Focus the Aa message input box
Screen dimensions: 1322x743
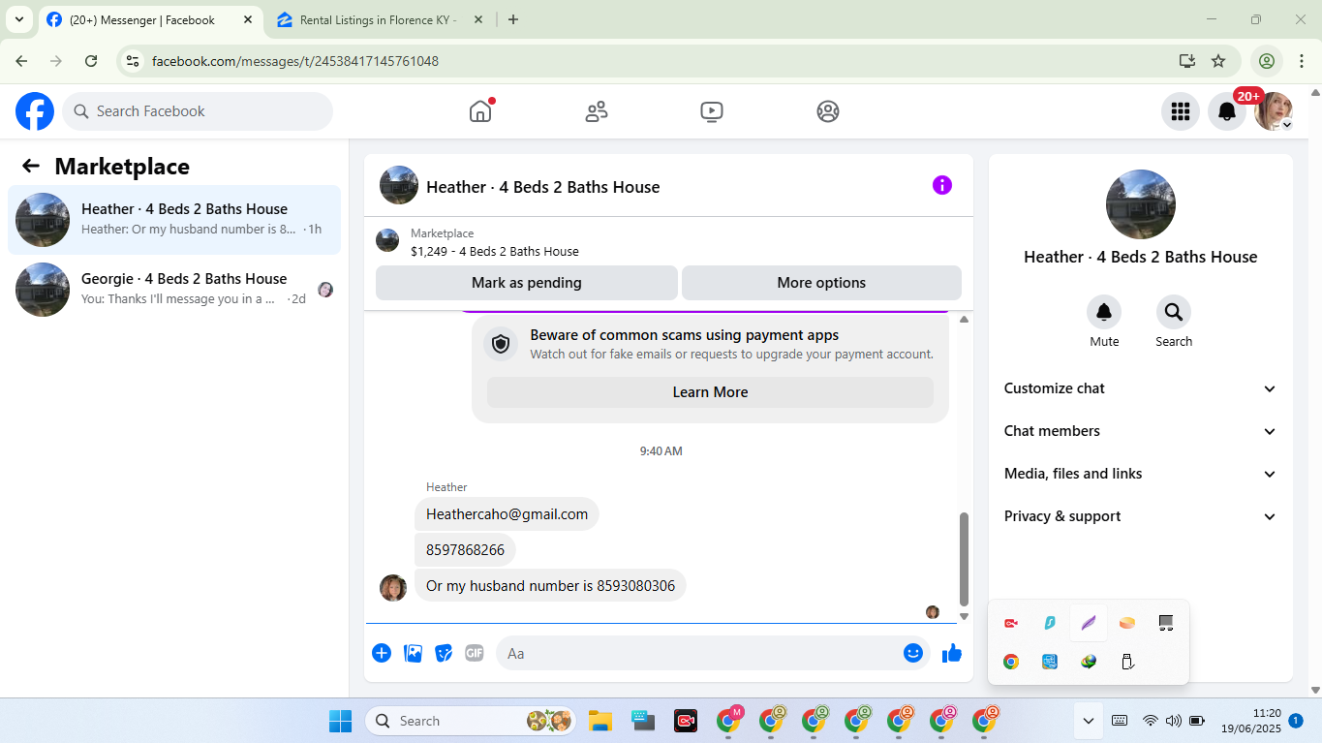pyautogui.click(x=712, y=653)
